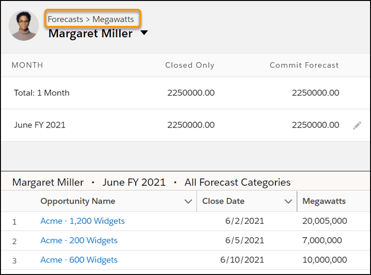
Task: Click the 6/10/2021 close date cell
Action: click(242, 260)
